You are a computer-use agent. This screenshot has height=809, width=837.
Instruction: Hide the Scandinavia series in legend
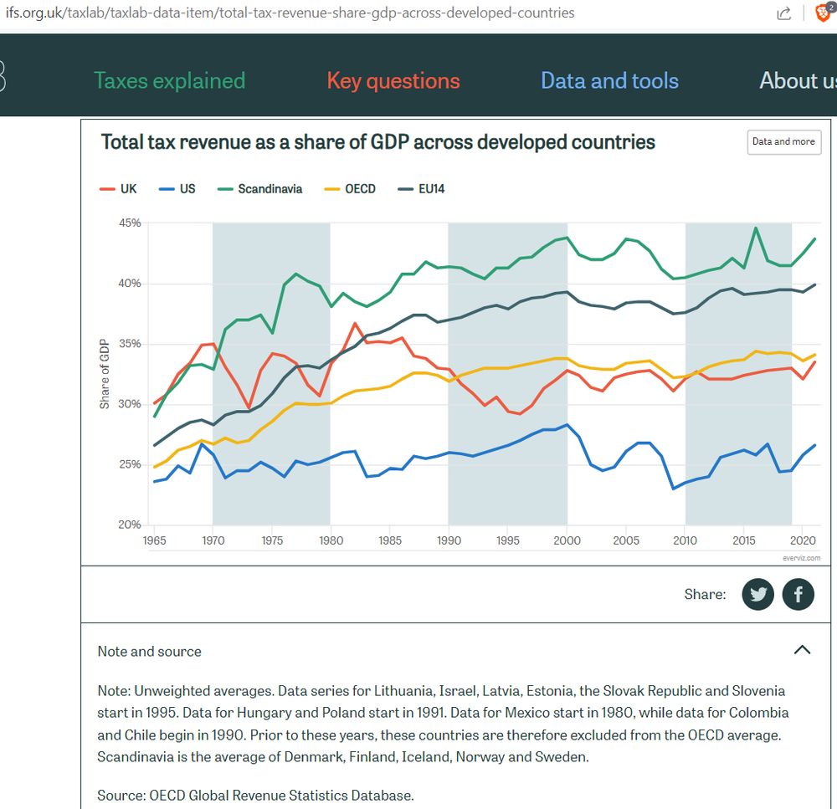[x=260, y=189]
